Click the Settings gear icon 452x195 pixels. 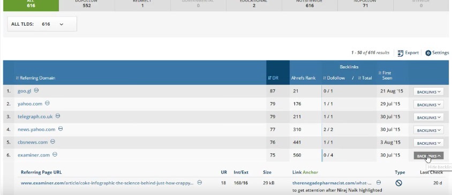(x=428, y=53)
